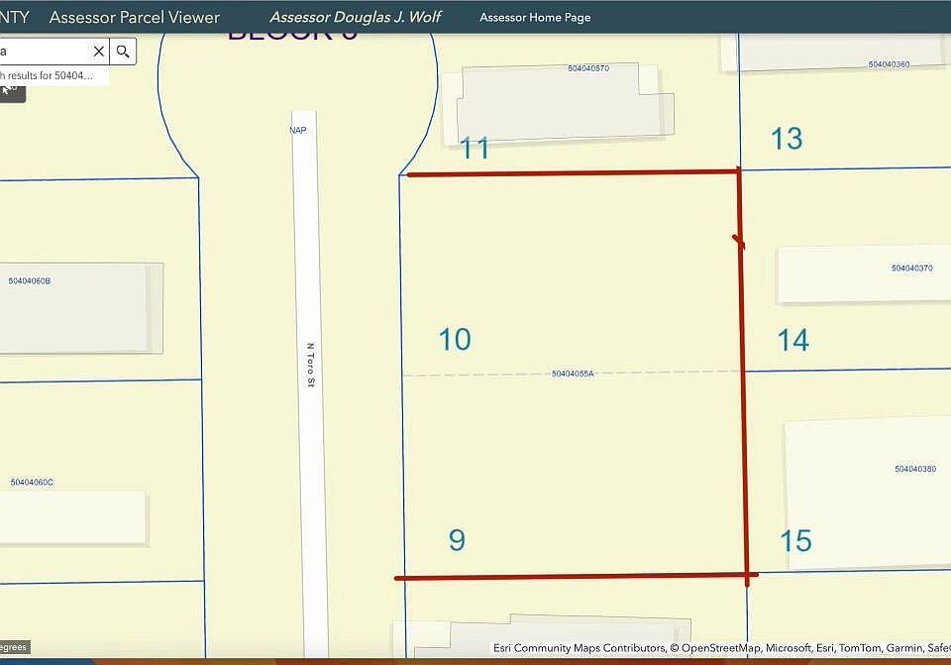This screenshot has width=951, height=665.
Task: Click the Assessor Parcel Viewer title
Action: point(135,17)
